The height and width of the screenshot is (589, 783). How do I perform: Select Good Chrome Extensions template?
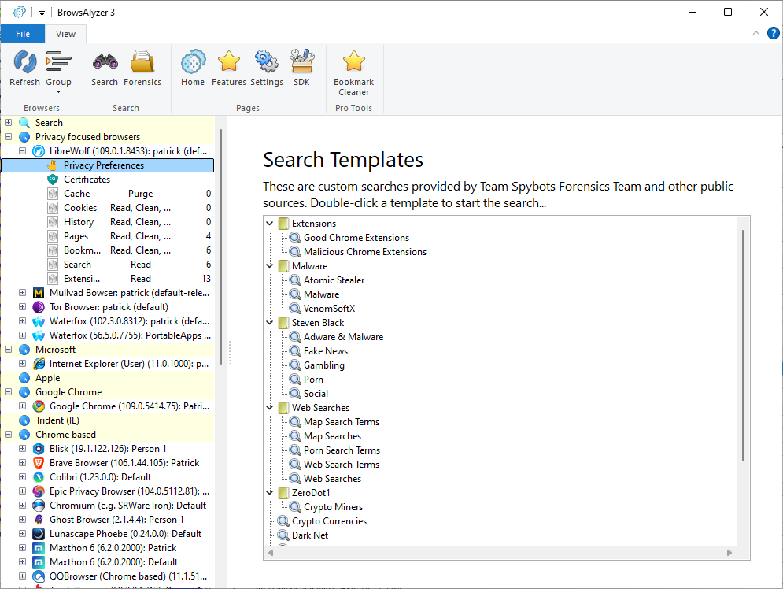356,238
